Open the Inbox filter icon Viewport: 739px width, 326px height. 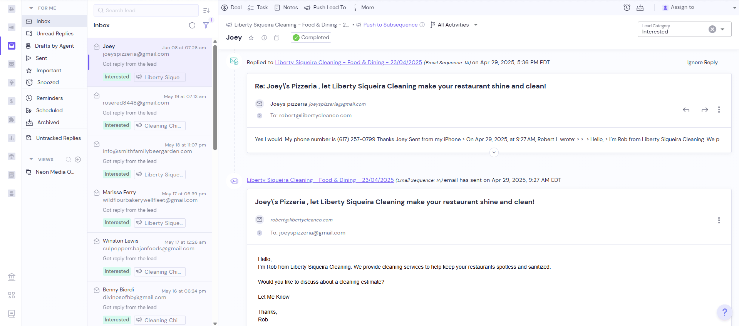tap(206, 25)
